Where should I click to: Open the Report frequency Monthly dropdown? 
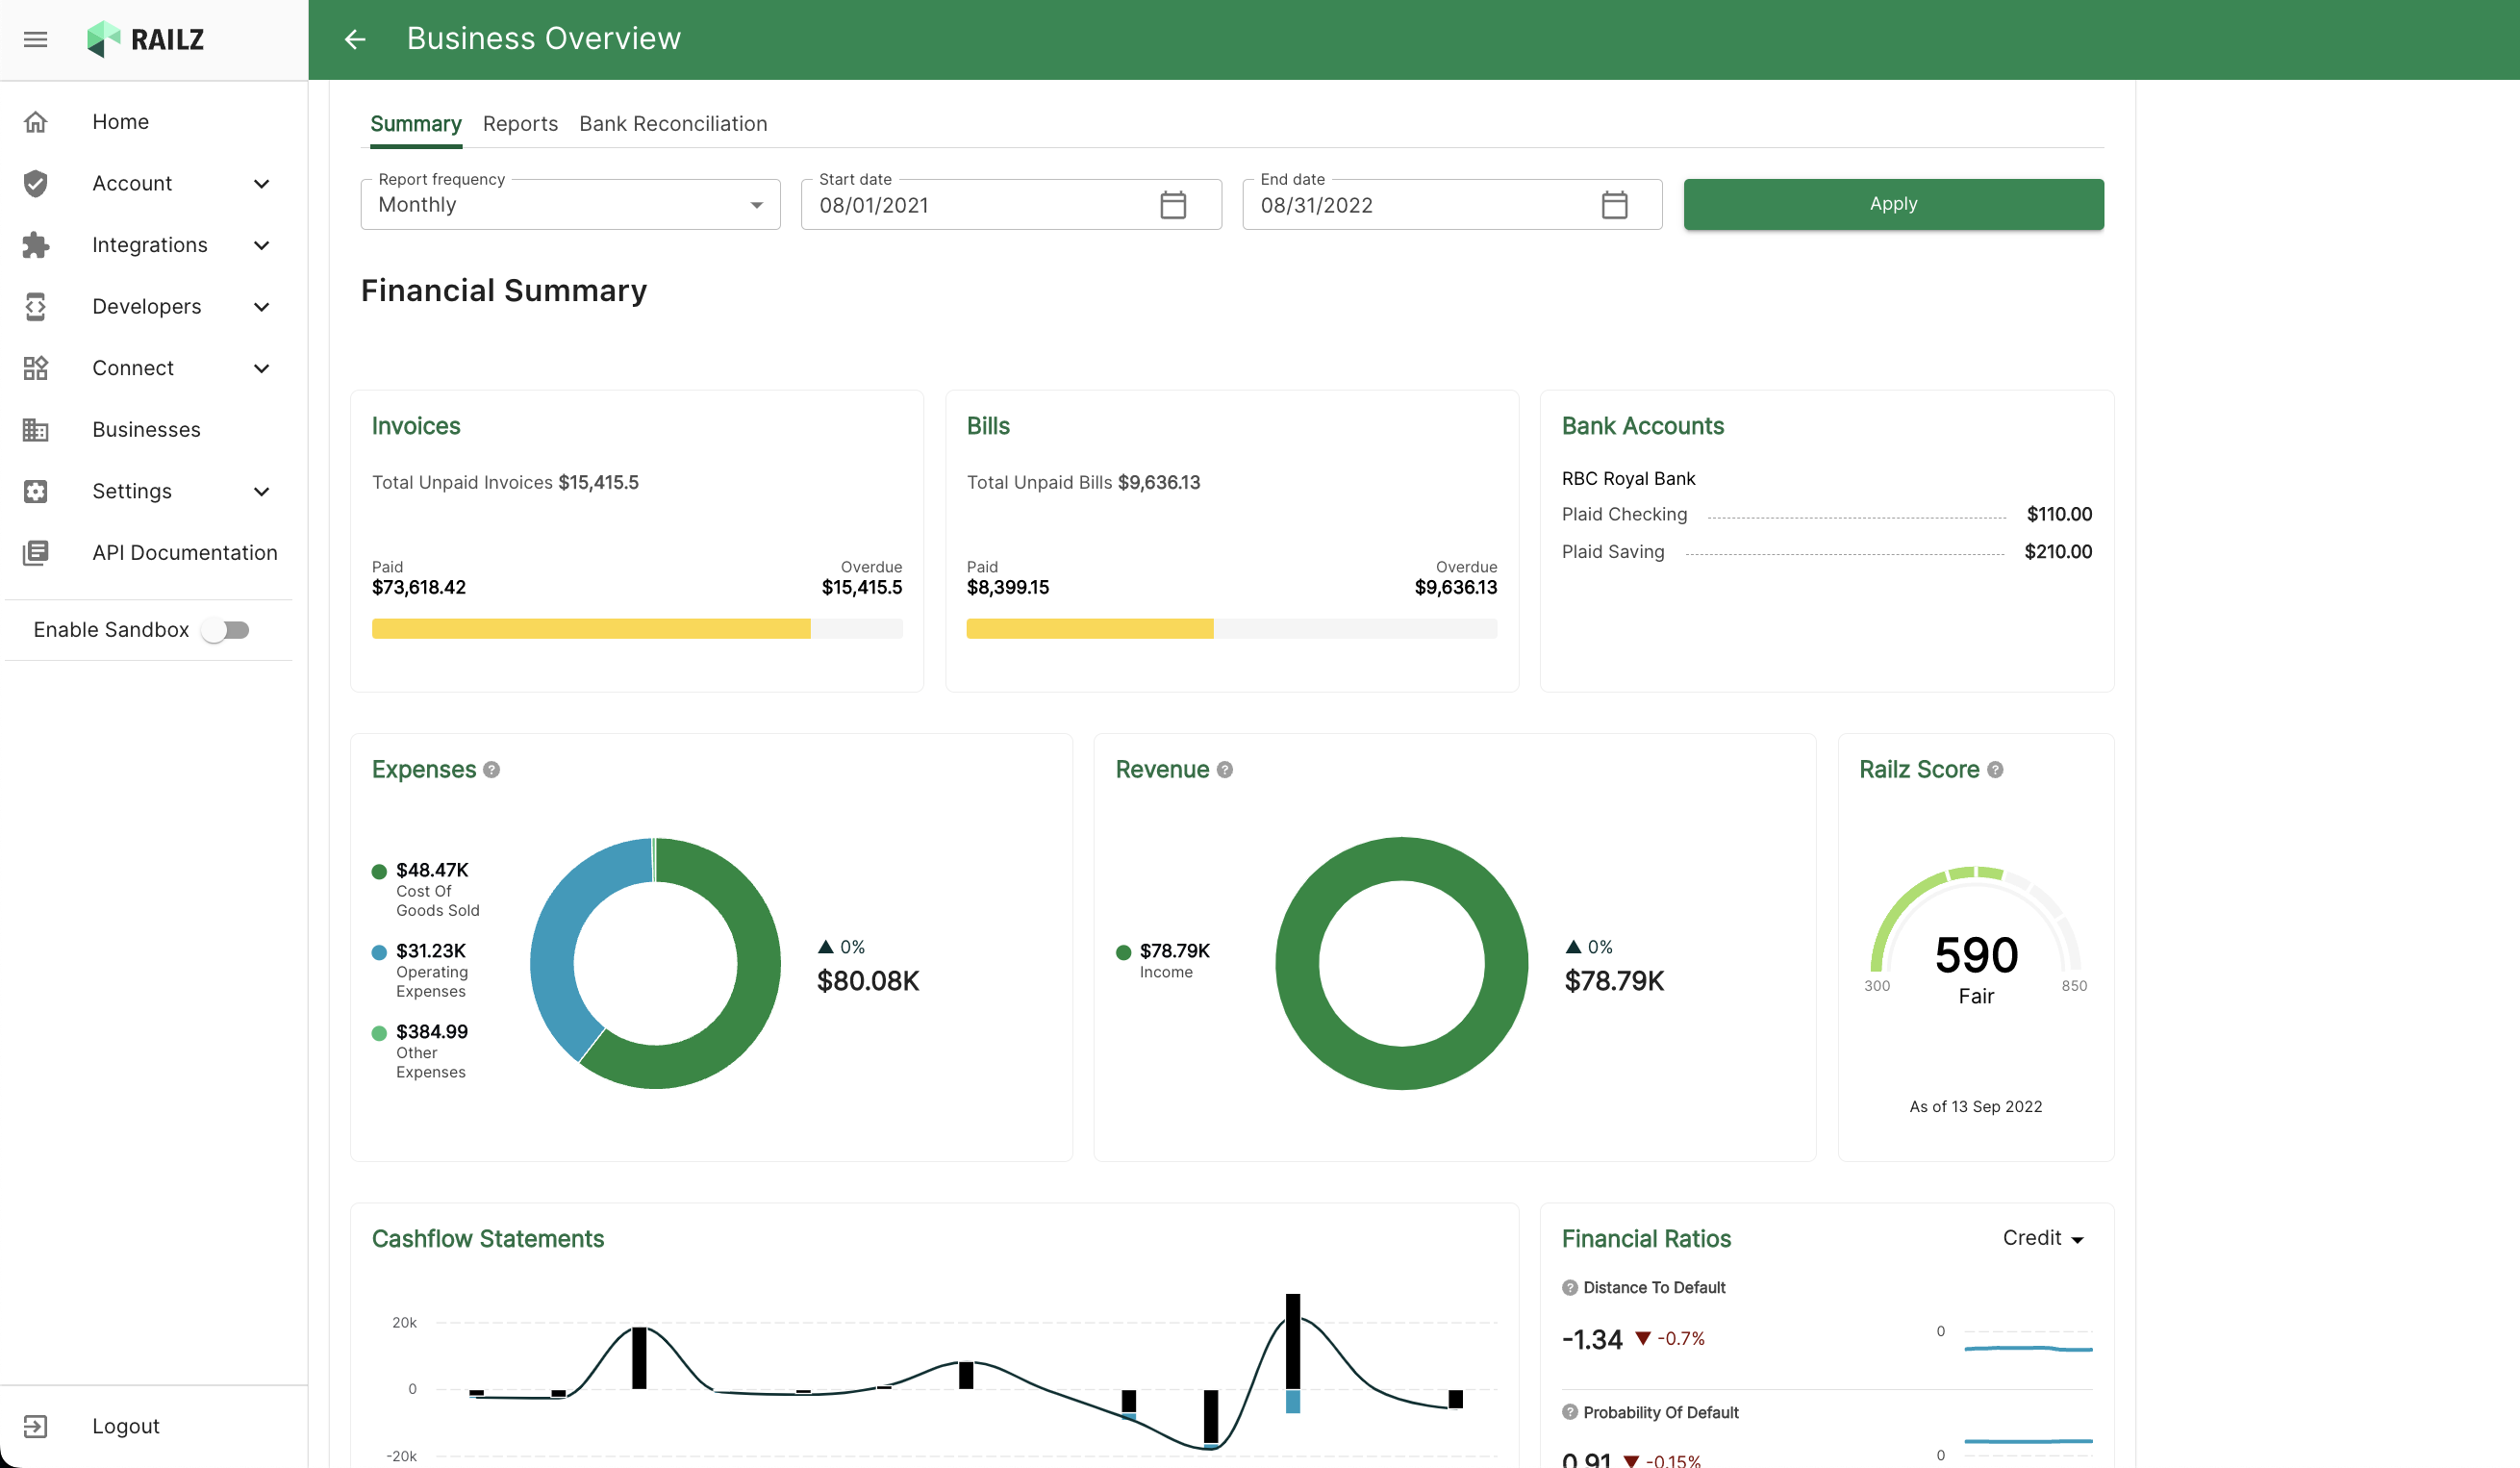tap(570, 205)
